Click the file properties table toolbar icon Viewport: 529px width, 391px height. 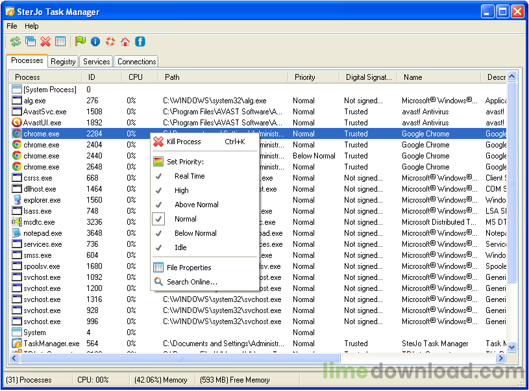pos(60,42)
